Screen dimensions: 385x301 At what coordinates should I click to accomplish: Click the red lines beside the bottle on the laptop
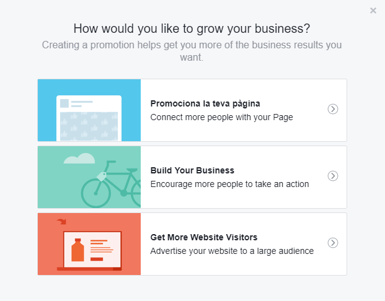click(100, 248)
